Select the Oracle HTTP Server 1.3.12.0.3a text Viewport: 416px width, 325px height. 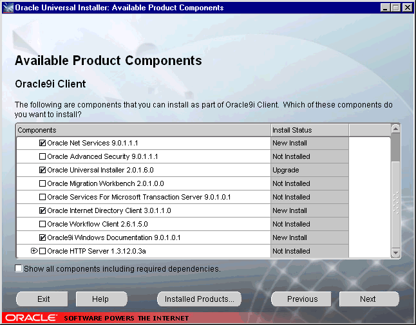97,251
